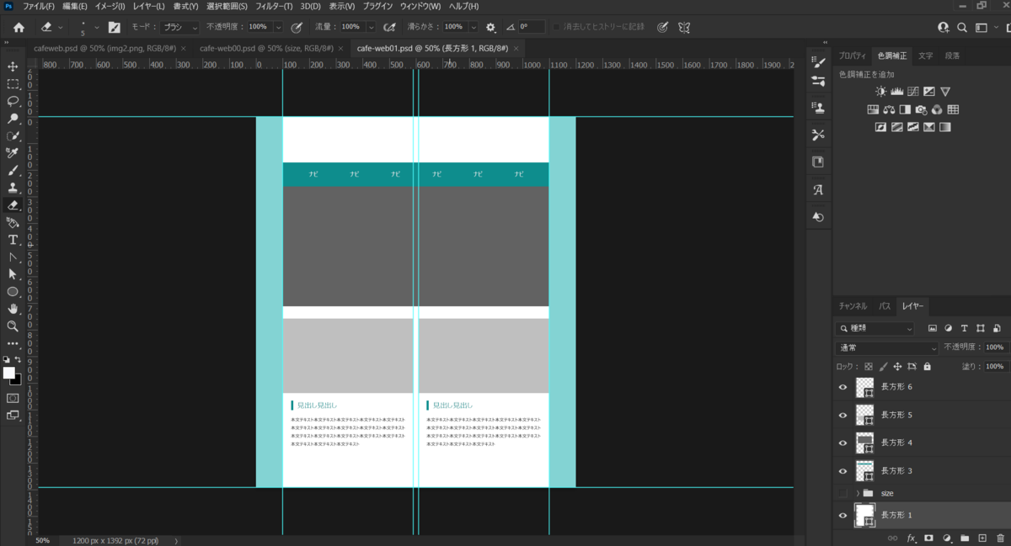Open the eraser tool preset dropdown
The image size is (1011, 546).
(62, 27)
